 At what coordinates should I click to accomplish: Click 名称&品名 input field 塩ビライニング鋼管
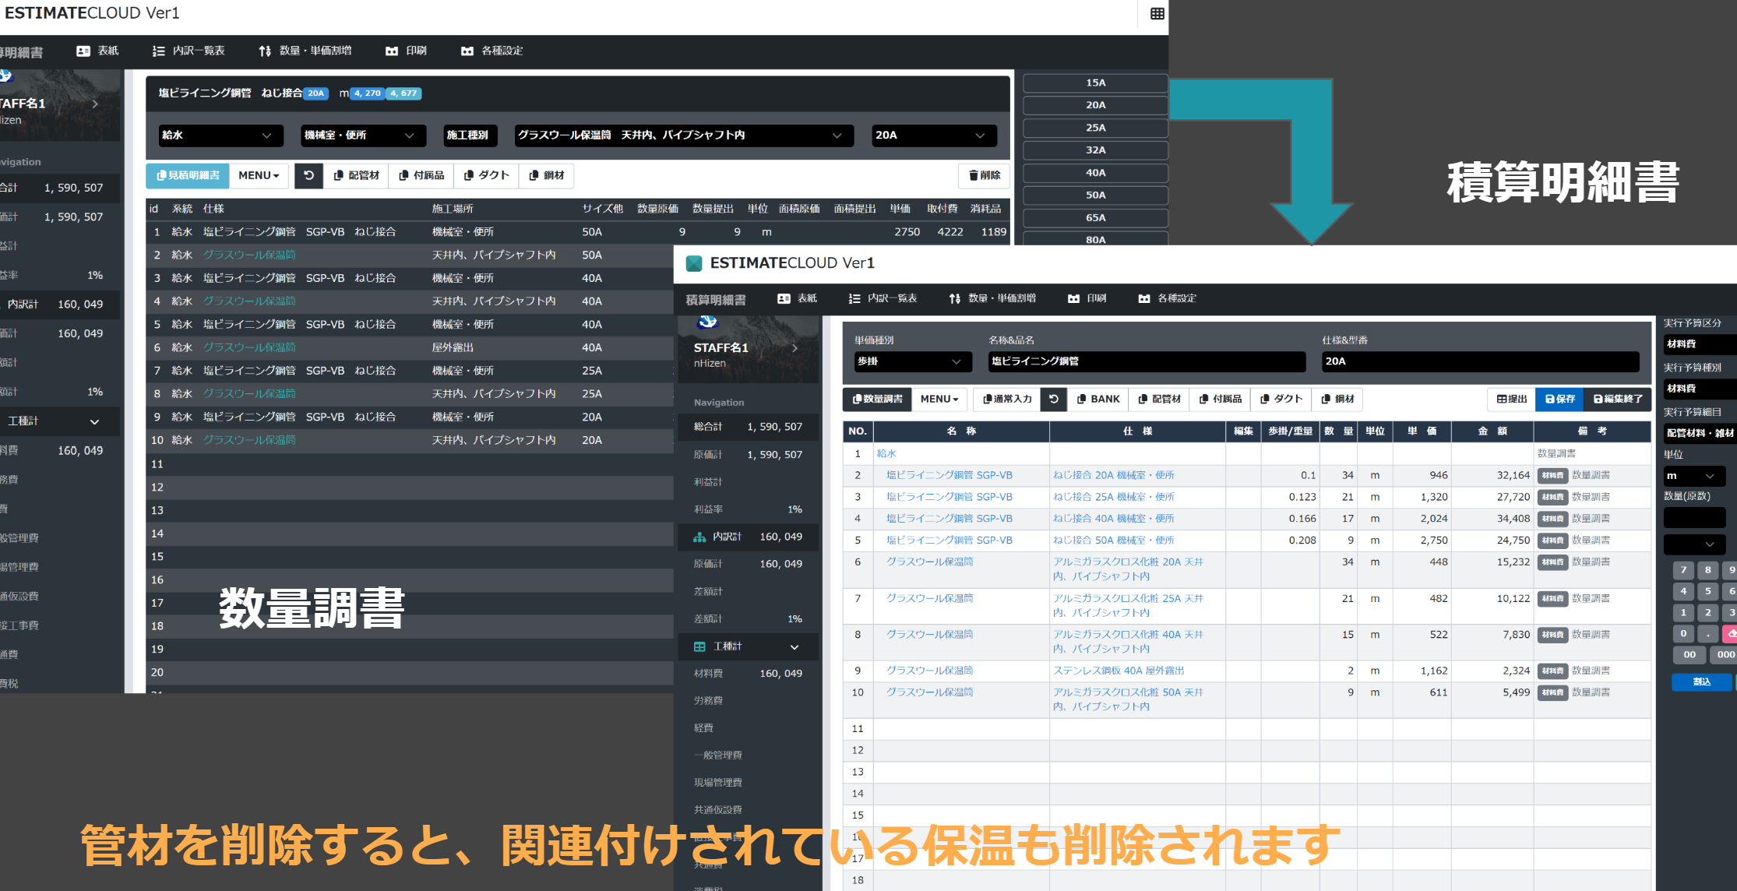pyautogui.click(x=1147, y=361)
